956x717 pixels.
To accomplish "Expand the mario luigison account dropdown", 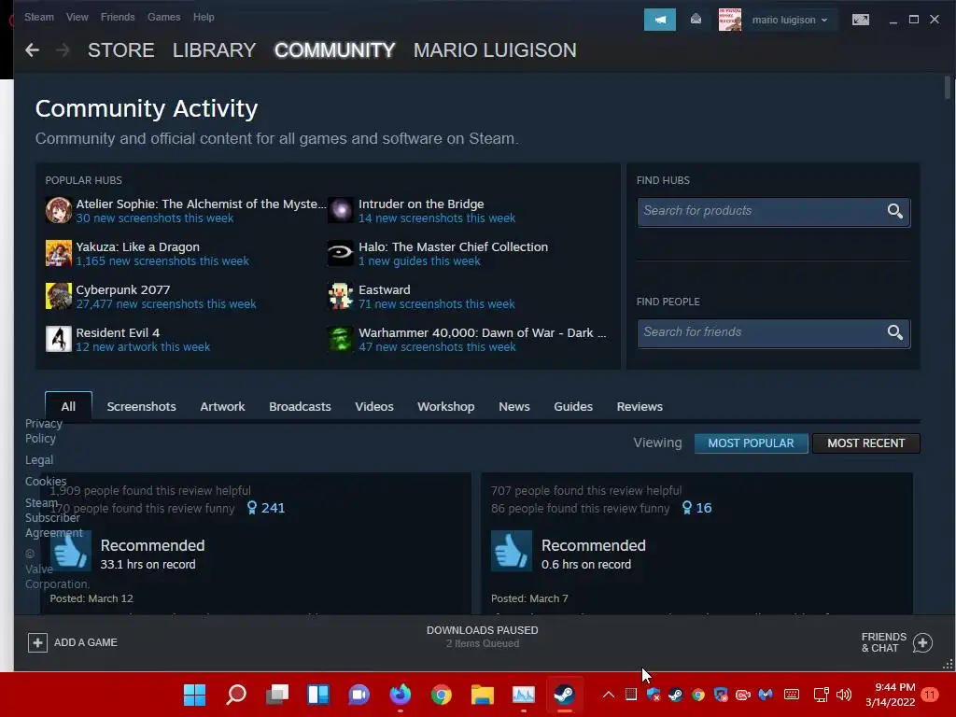I will (789, 20).
